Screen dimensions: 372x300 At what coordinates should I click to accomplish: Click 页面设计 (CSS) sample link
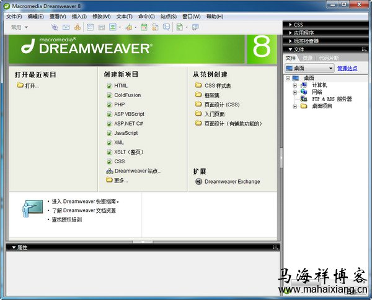(222, 105)
